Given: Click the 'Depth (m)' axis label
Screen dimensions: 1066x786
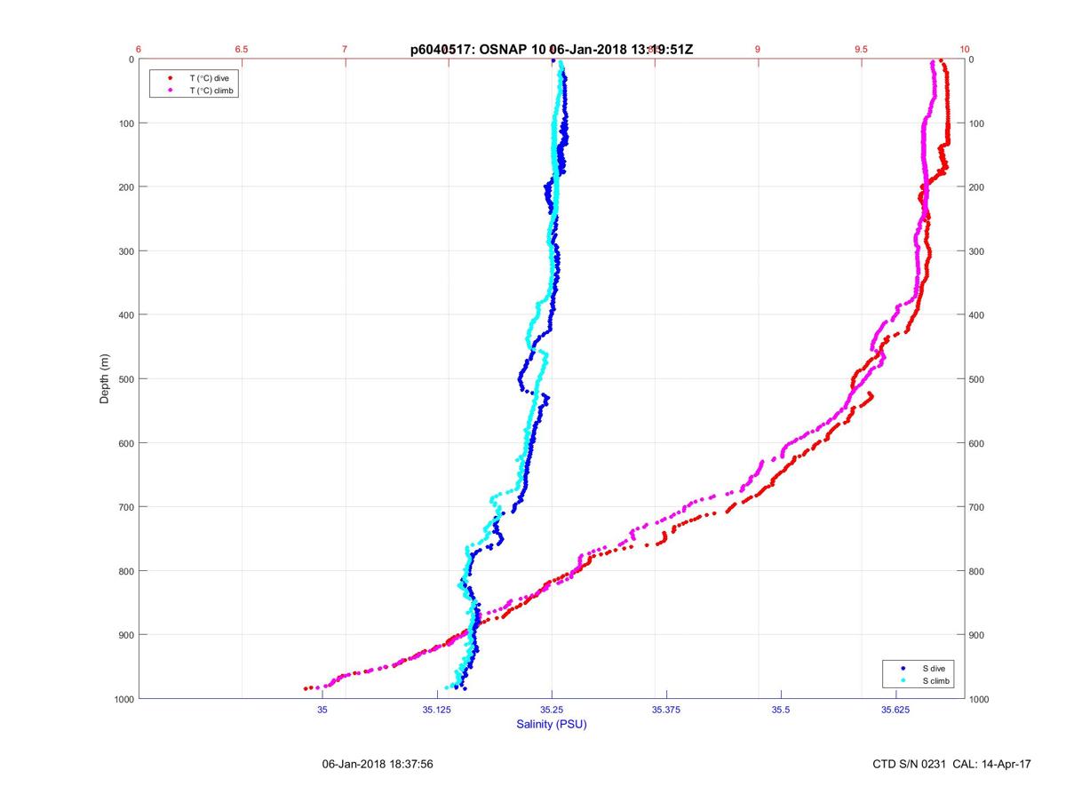Looking at the screenshot, I should 105,379.
